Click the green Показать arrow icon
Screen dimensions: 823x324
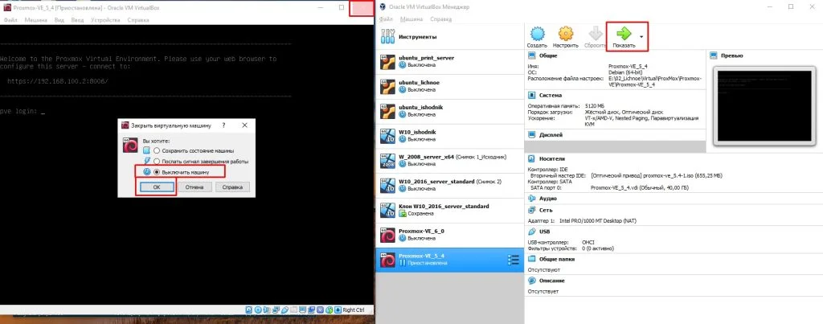pyautogui.click(x=624, y=34)
